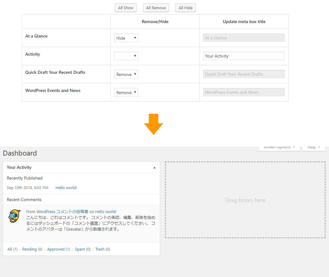Click WordPress Events and News row label
Image resolution: width=329 pixels, height=277 pixels.
[53, 90]
